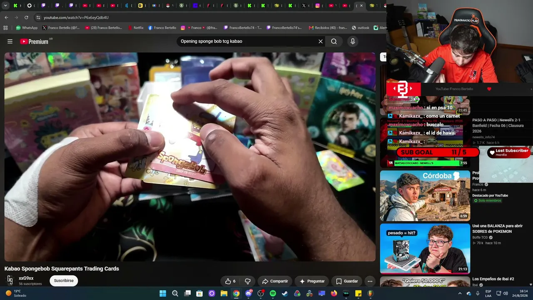Switch to the Instagram browser tab

pyautogui.click(x=317, y=6)
